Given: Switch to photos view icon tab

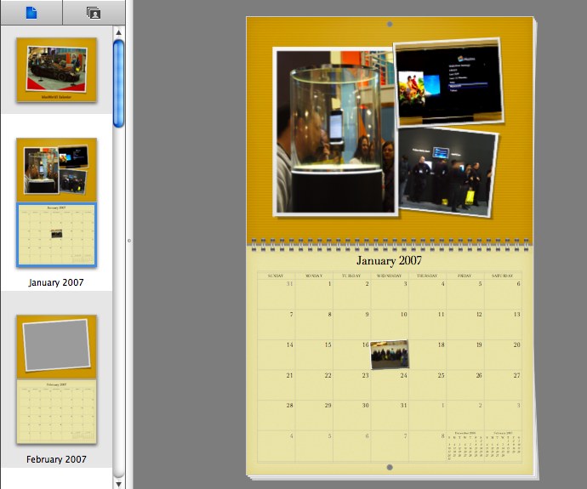Looking at the screenshot, I should tap(94, 13).
